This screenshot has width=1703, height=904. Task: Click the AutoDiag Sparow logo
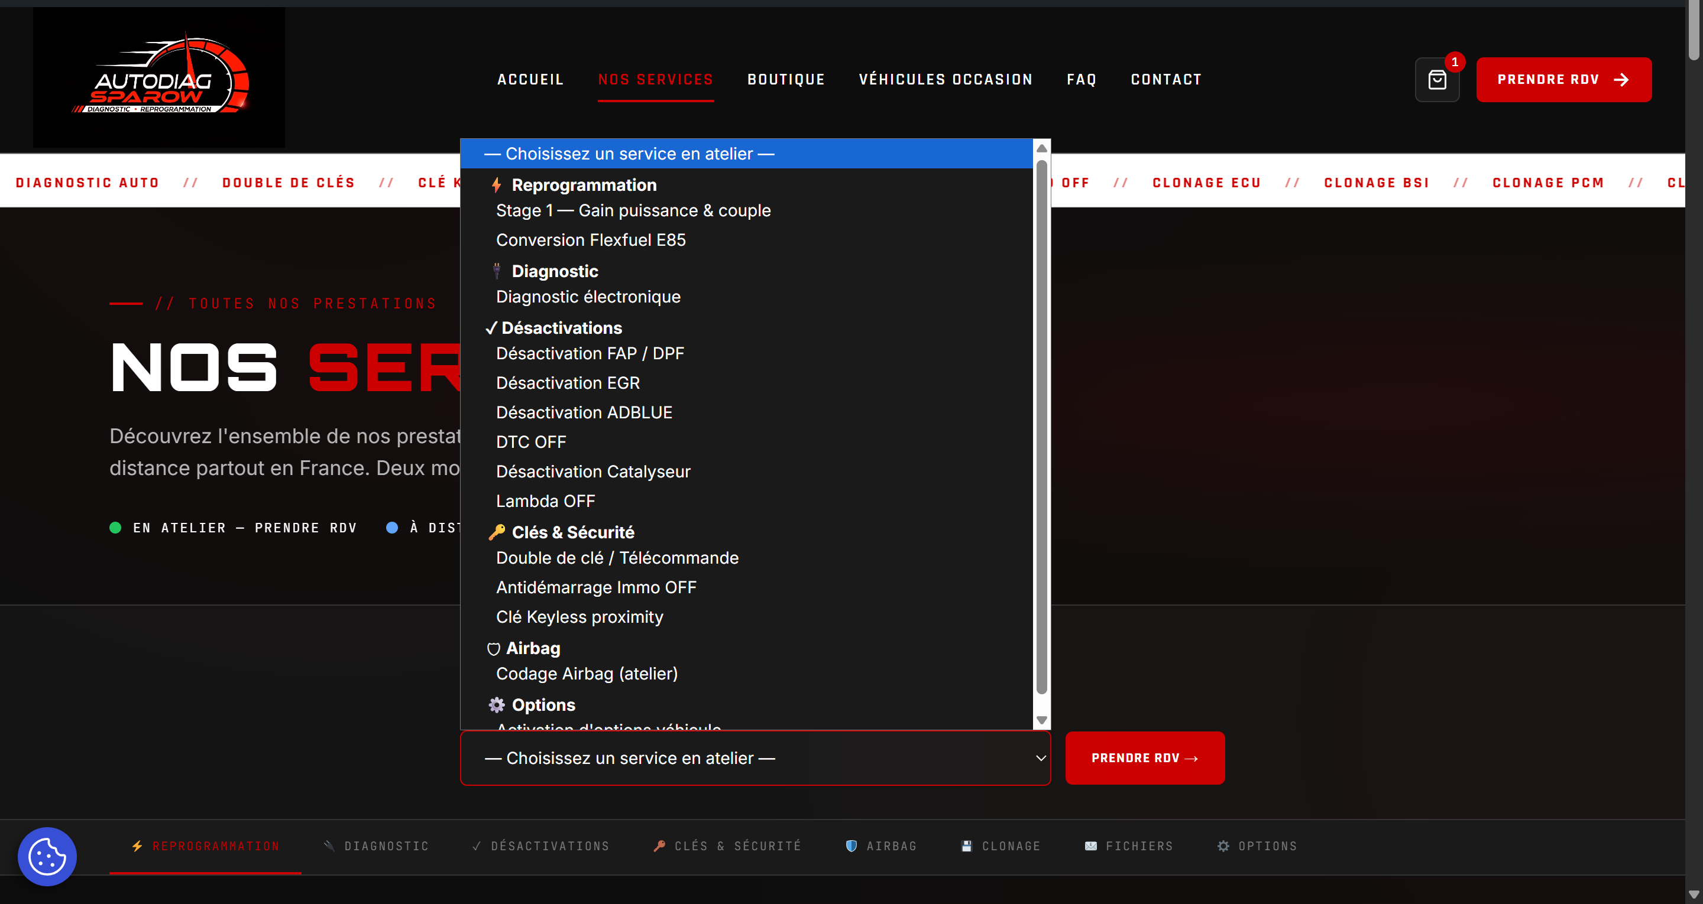click(158, 77)
